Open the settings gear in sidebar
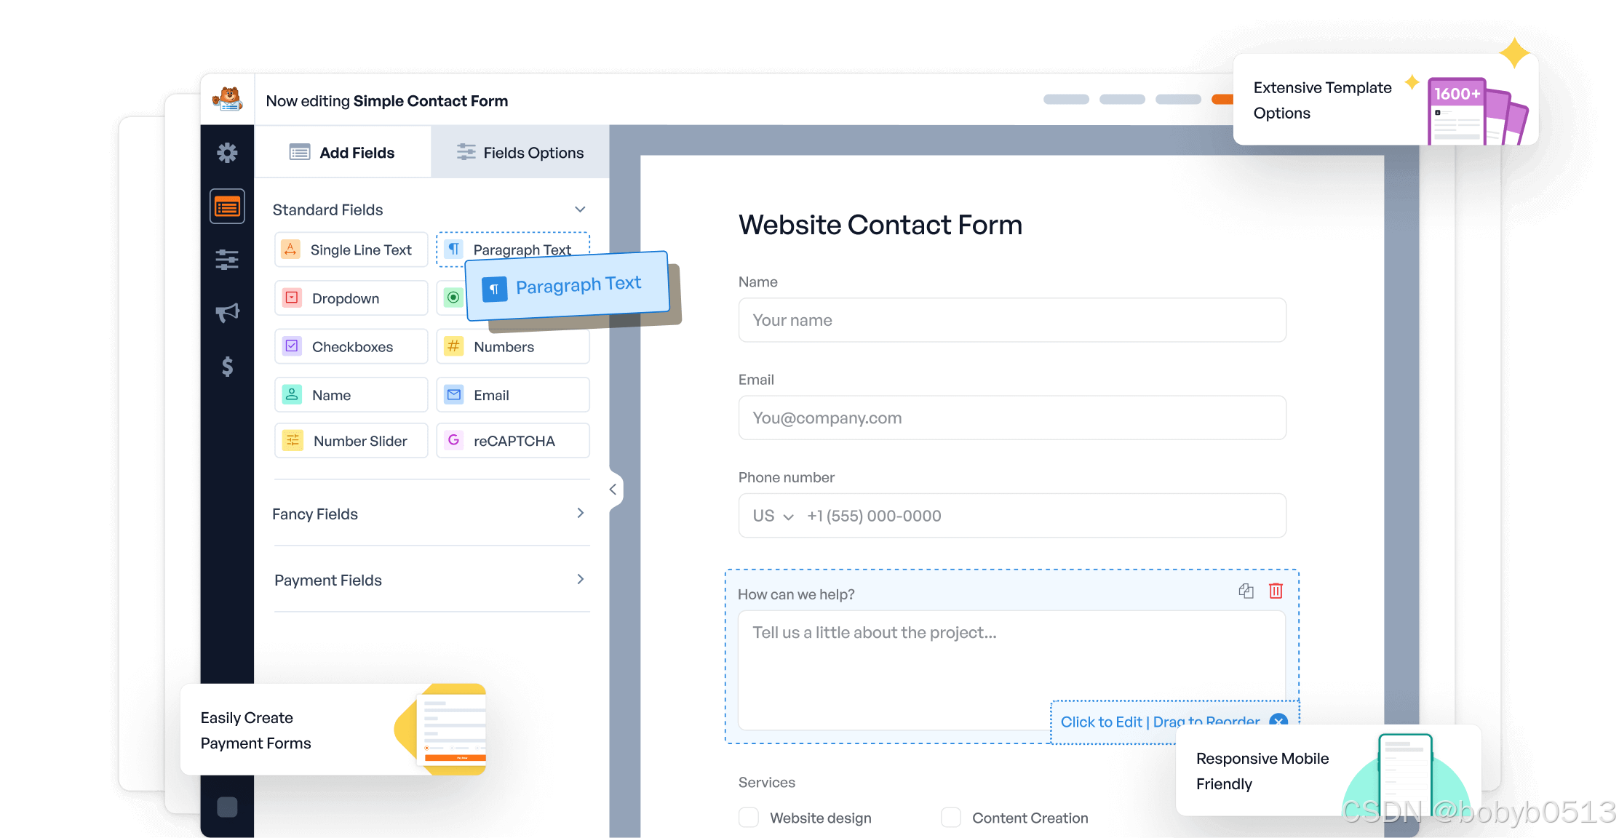The width and height of the screenshot is (1619, 838). pos(227,153)
